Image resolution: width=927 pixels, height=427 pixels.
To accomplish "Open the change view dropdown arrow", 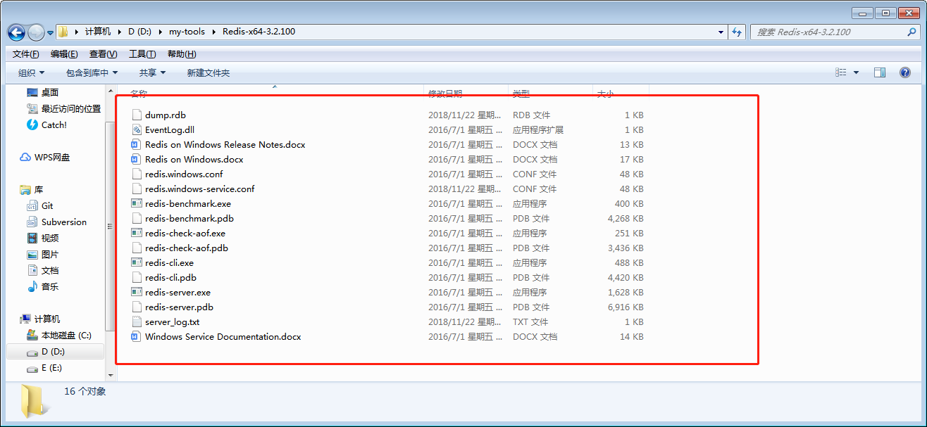I will [857, 72].
